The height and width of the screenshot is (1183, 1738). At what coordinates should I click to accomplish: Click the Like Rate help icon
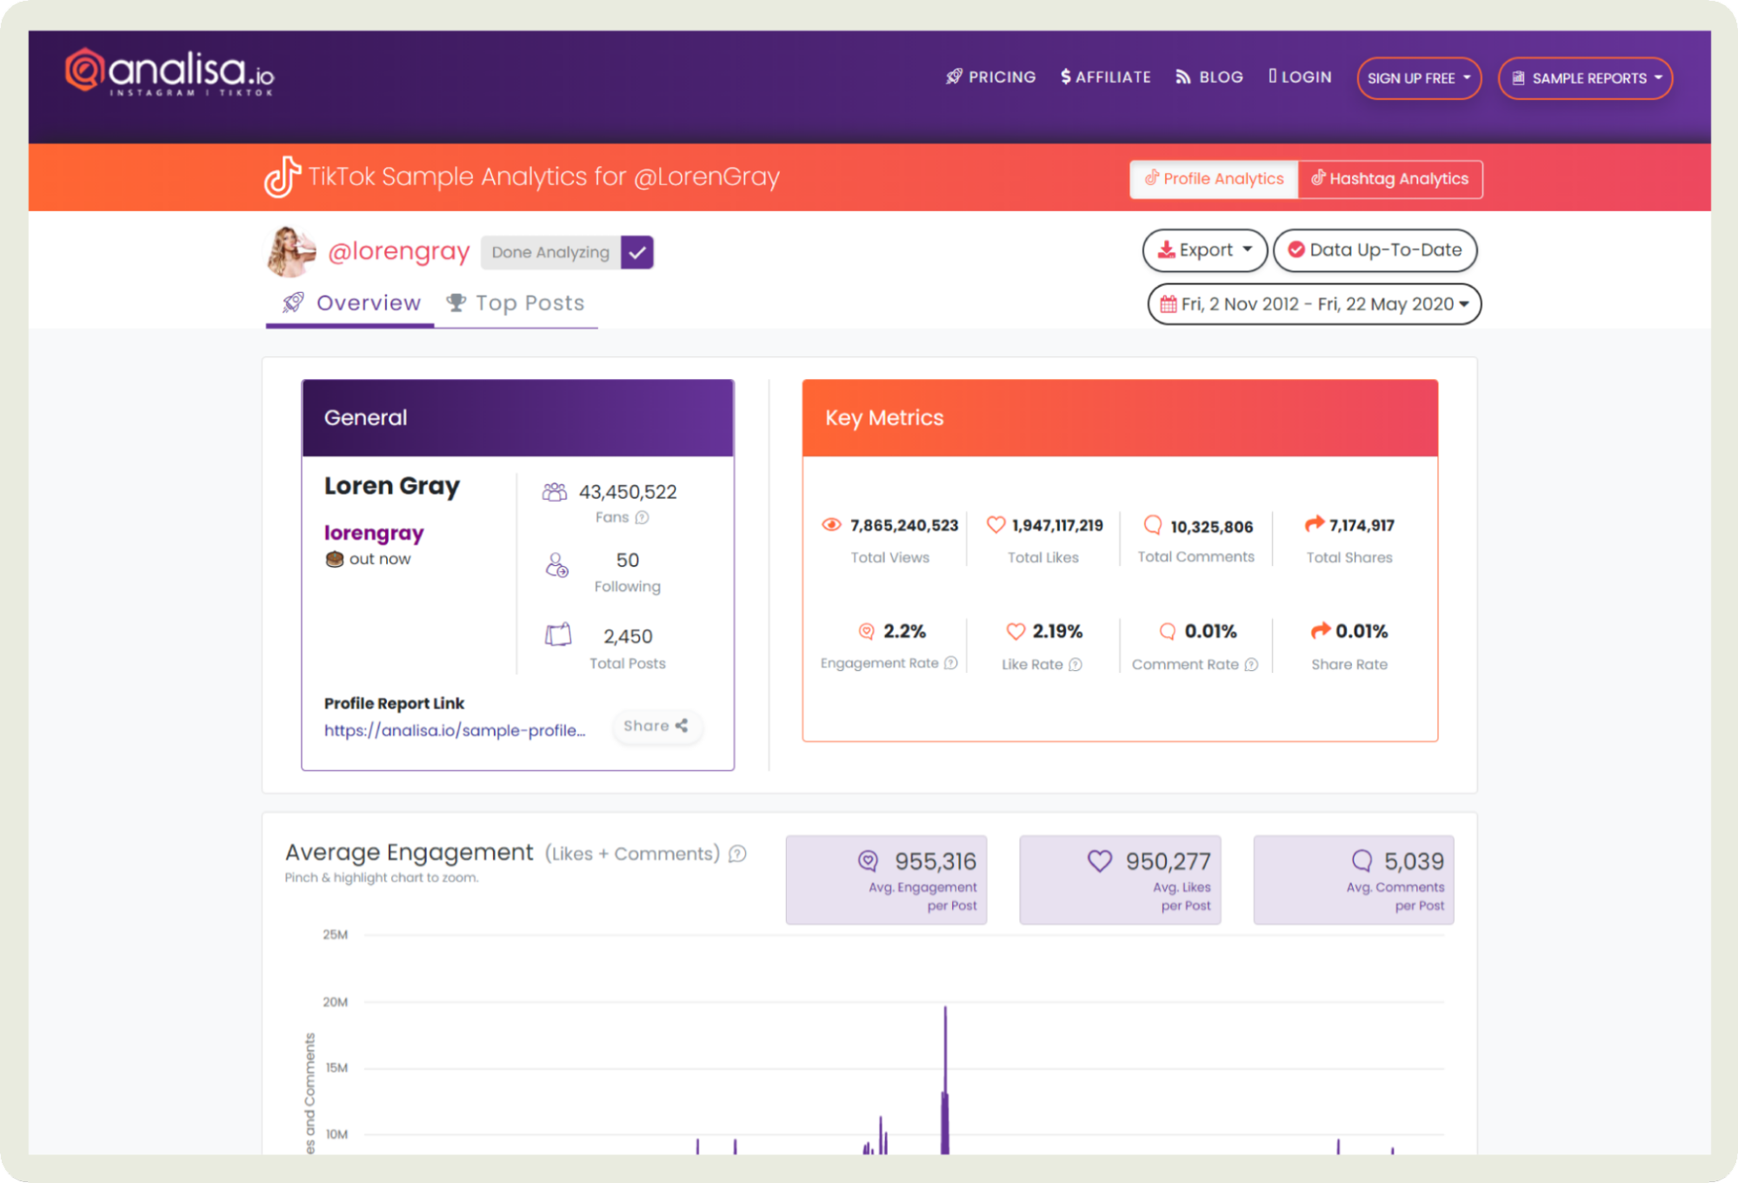[x=1075, y=665]
